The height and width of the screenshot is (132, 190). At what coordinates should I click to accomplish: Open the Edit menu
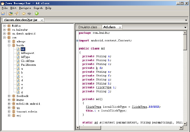(13, 8)
